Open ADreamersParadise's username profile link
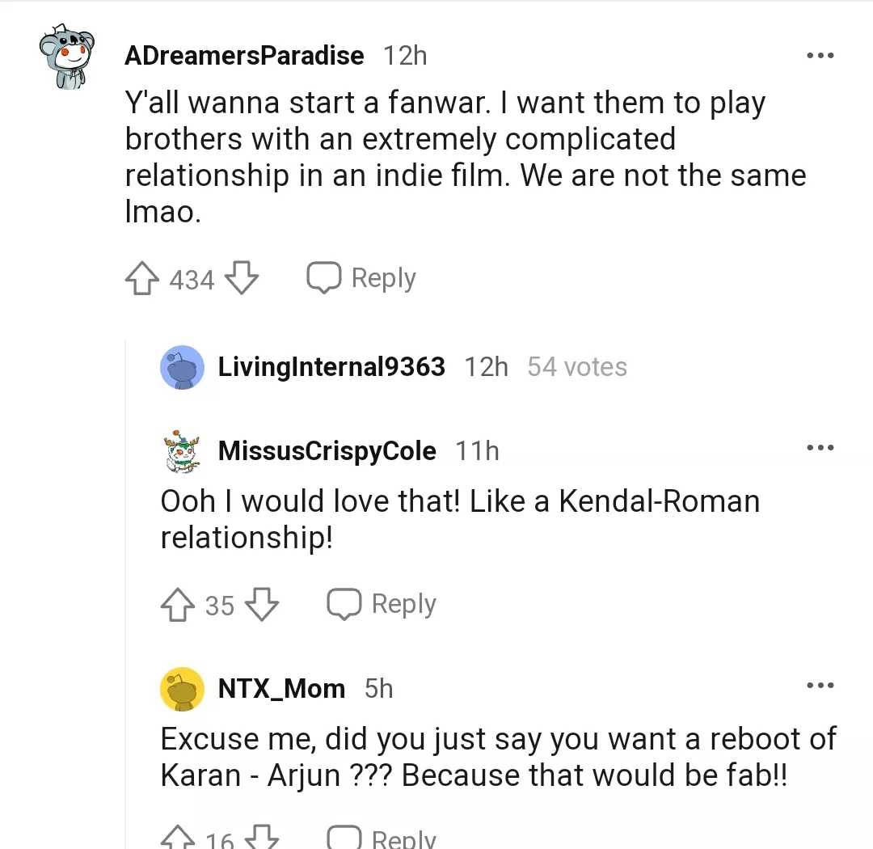 [244, 56]
